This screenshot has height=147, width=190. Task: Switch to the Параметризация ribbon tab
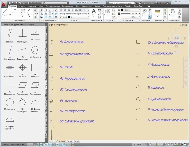pos(53,6)
